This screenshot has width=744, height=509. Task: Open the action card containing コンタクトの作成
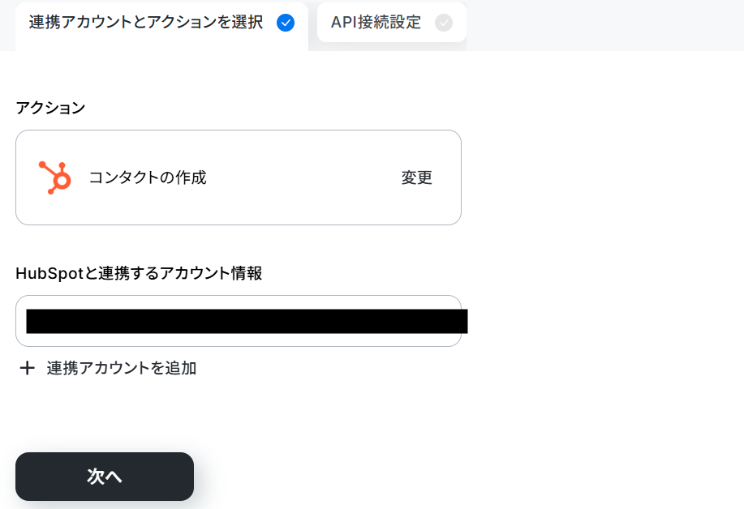pyautogui.click(x=239, y=178)
